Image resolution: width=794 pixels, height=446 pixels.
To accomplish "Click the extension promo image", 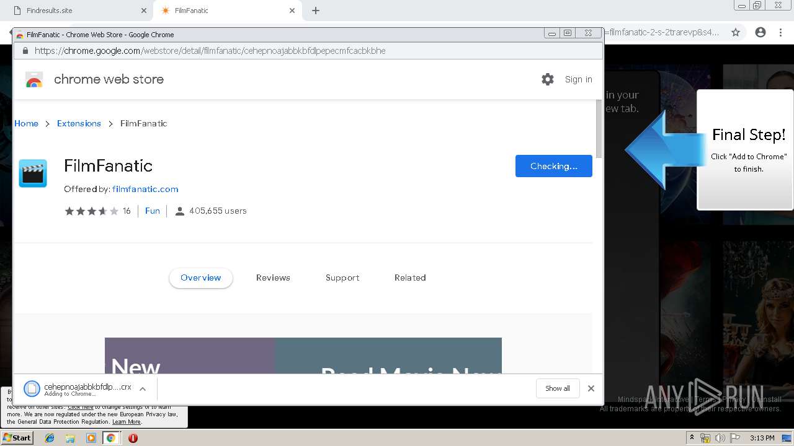I will click(303, 356).
